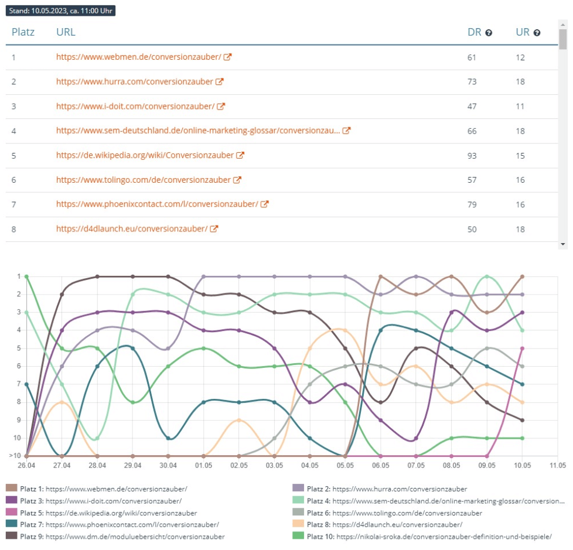Click the Platz 5 Wikipedia pink legend swatch
573x550 pixels.
click(x=12, y=513)
